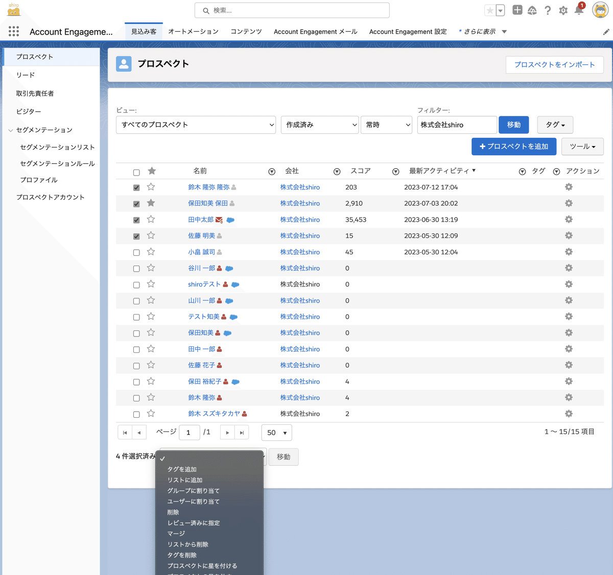The height and width of the screenshot is (575, 613).
Task: Open the すべてのプロスペクト view dropdown
Action: click(x=196, y=125)
